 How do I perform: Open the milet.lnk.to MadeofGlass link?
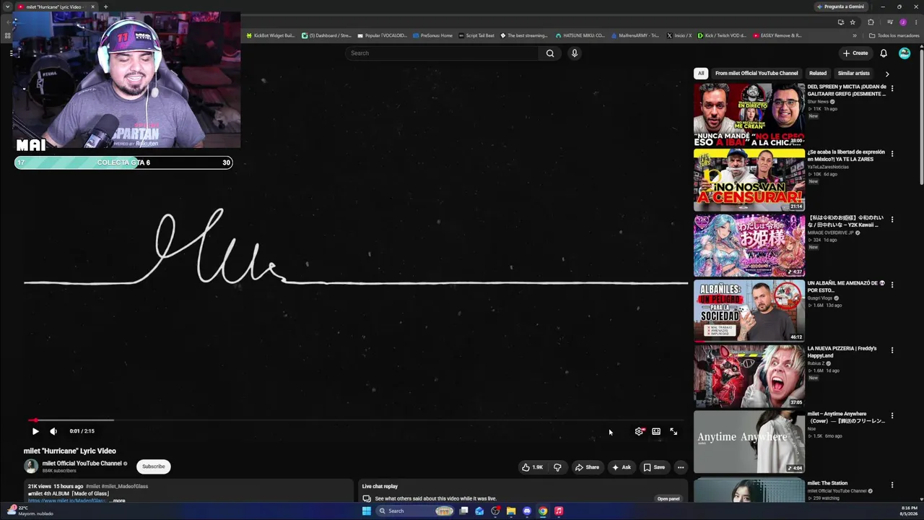tap(67, 500)
